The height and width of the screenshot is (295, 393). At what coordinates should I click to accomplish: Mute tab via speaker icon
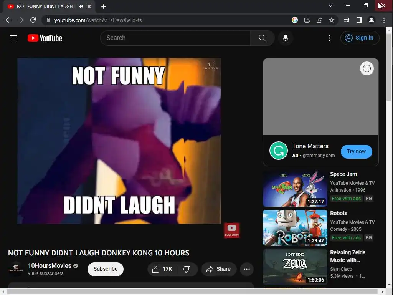click(81, 7)
